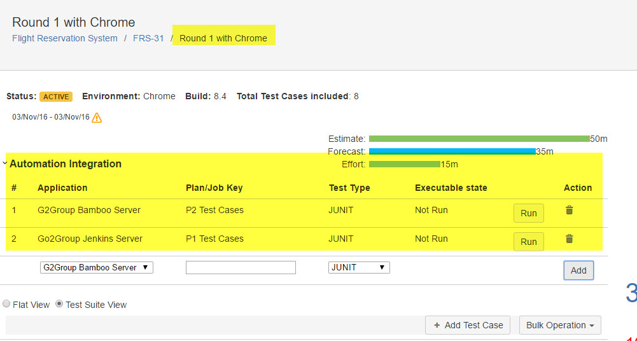Open the FRS-31 breadcrumb link
637x341 pixels.
[x=148, y=38]
